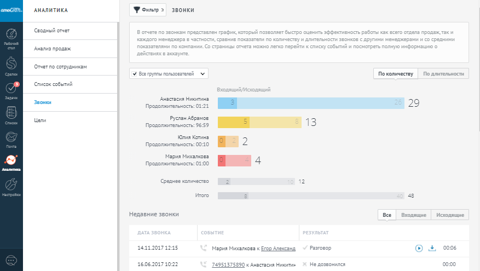Show only Исходящие recent calls
Screen dimensions: 480x271
click(450, 215)
